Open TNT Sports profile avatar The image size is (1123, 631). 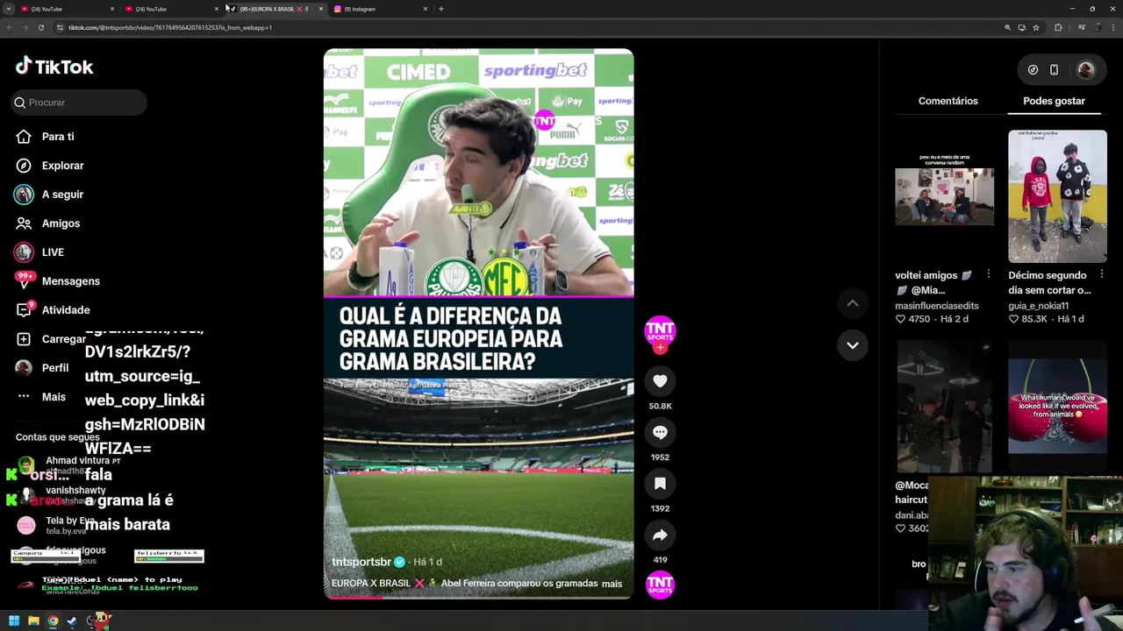click(660, 330)
